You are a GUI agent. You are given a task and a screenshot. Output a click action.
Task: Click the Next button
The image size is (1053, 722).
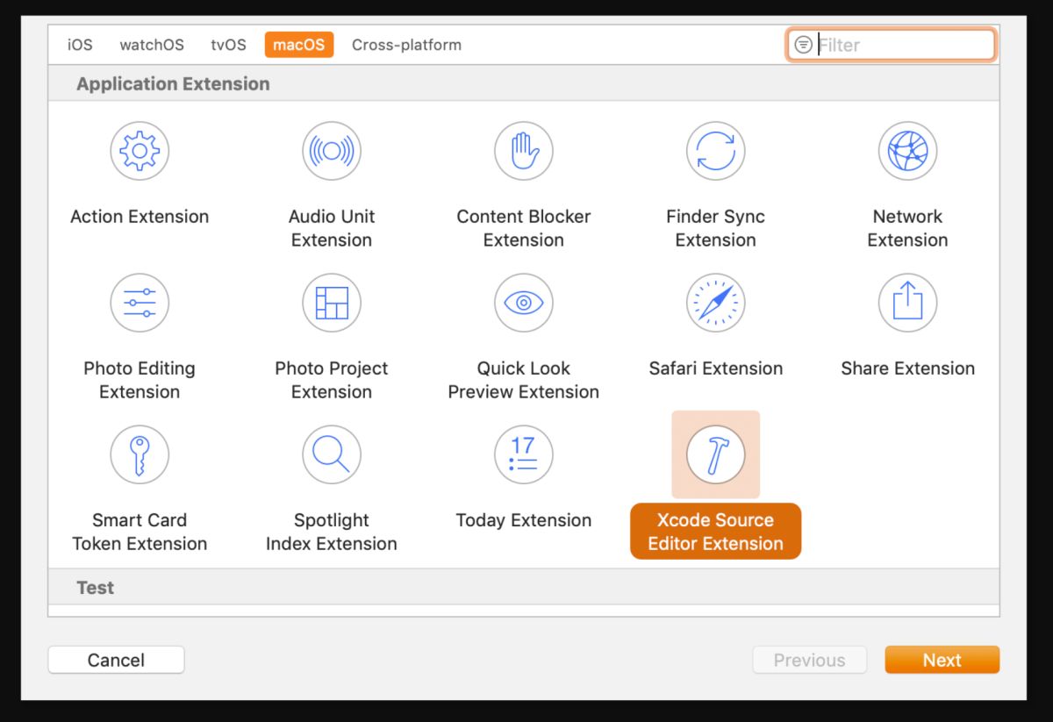[942, 660]
